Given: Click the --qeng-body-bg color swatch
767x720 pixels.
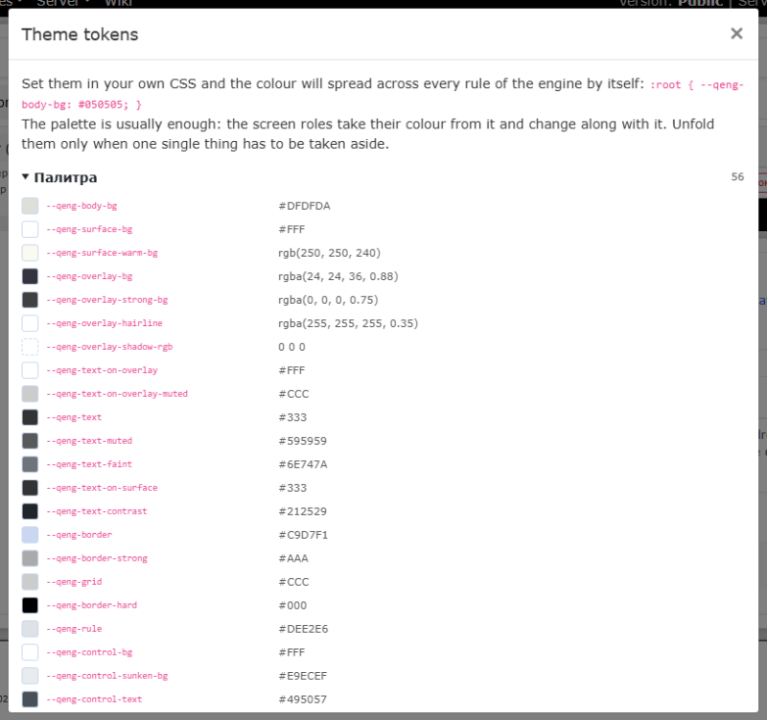Looking at the screenshot, I should [x=30, y=206].
